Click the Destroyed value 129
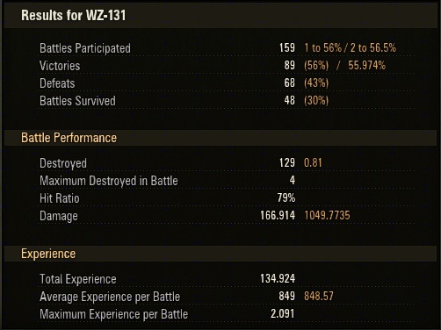 coord(287,163)
